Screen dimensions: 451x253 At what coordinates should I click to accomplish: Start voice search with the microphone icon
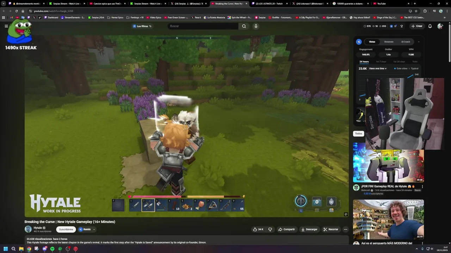click(x=256, y=26)
